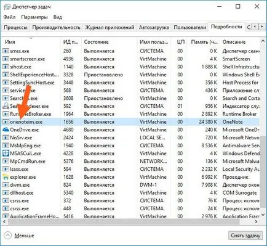Click the dwm.exe process icon
Viewport: 267px width, 246px height.
[x=6, y=185]
